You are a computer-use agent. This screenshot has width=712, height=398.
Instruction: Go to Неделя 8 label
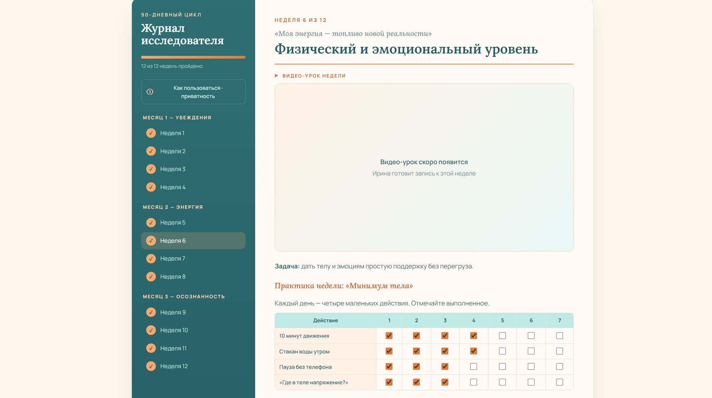(173, 277)
